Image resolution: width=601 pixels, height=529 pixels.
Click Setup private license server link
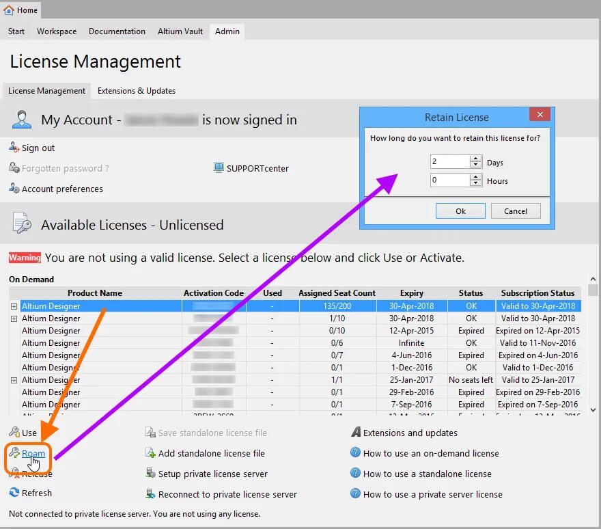tap(212, 474)
